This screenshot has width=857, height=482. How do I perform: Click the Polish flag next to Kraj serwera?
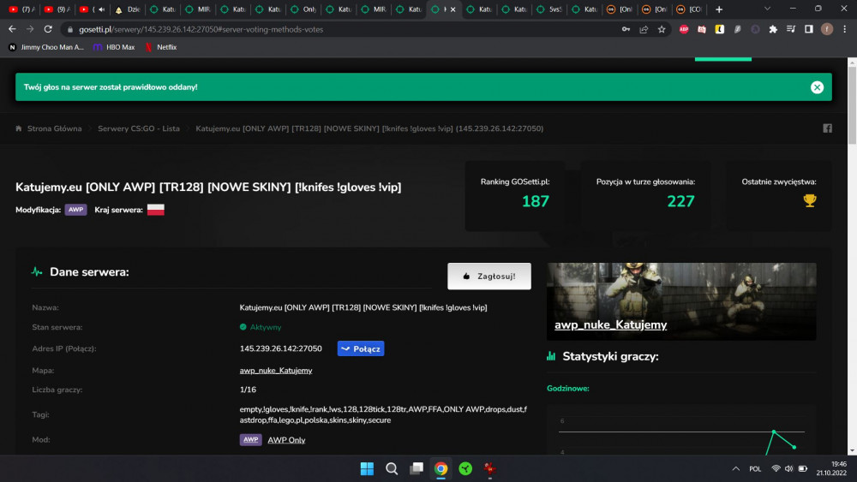point(156,210)
